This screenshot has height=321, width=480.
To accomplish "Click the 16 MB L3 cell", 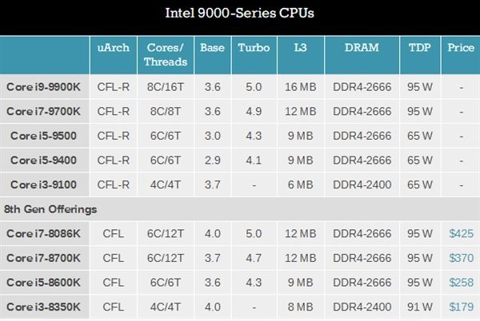I will tap(300, 86).
